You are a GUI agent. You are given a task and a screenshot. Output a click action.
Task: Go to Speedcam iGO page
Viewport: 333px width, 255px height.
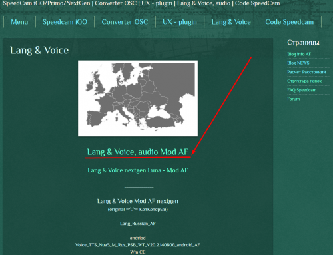pyautogui.click(x=65, y=22)
